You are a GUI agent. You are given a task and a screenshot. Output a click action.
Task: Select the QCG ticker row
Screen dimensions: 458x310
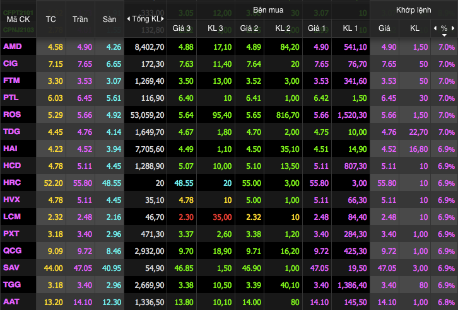pyautogui.click(x=12, y=251)
